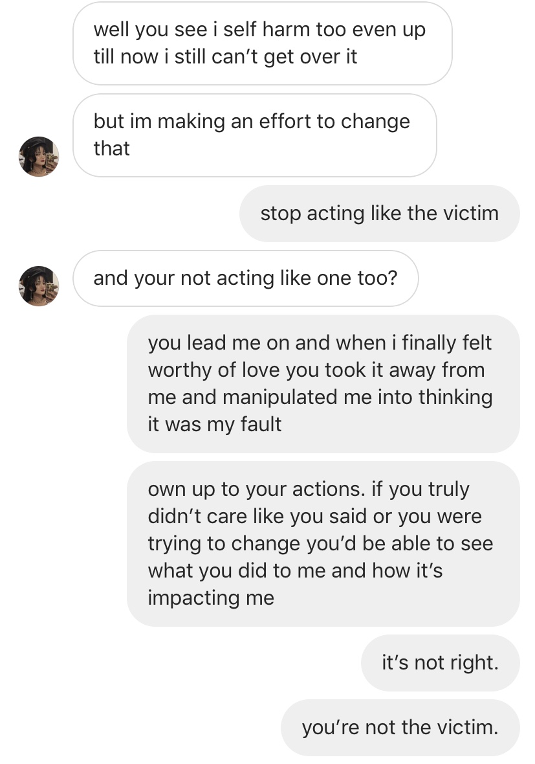Click the line "didn't care like you said"

(258, 516)
